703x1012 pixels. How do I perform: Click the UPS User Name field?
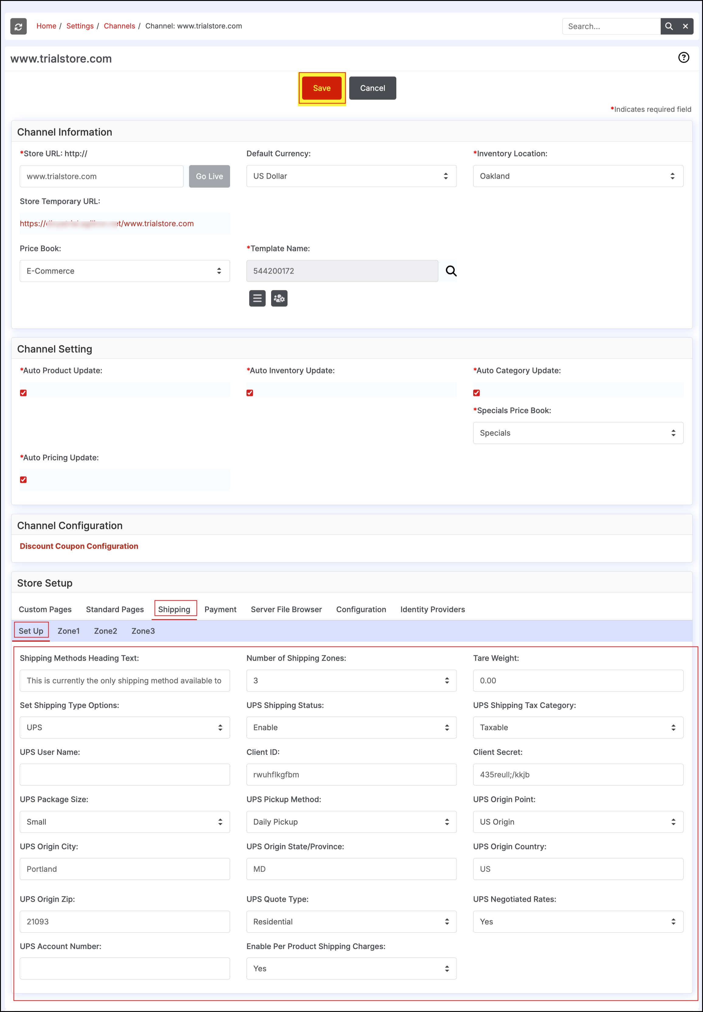point(125,774)
